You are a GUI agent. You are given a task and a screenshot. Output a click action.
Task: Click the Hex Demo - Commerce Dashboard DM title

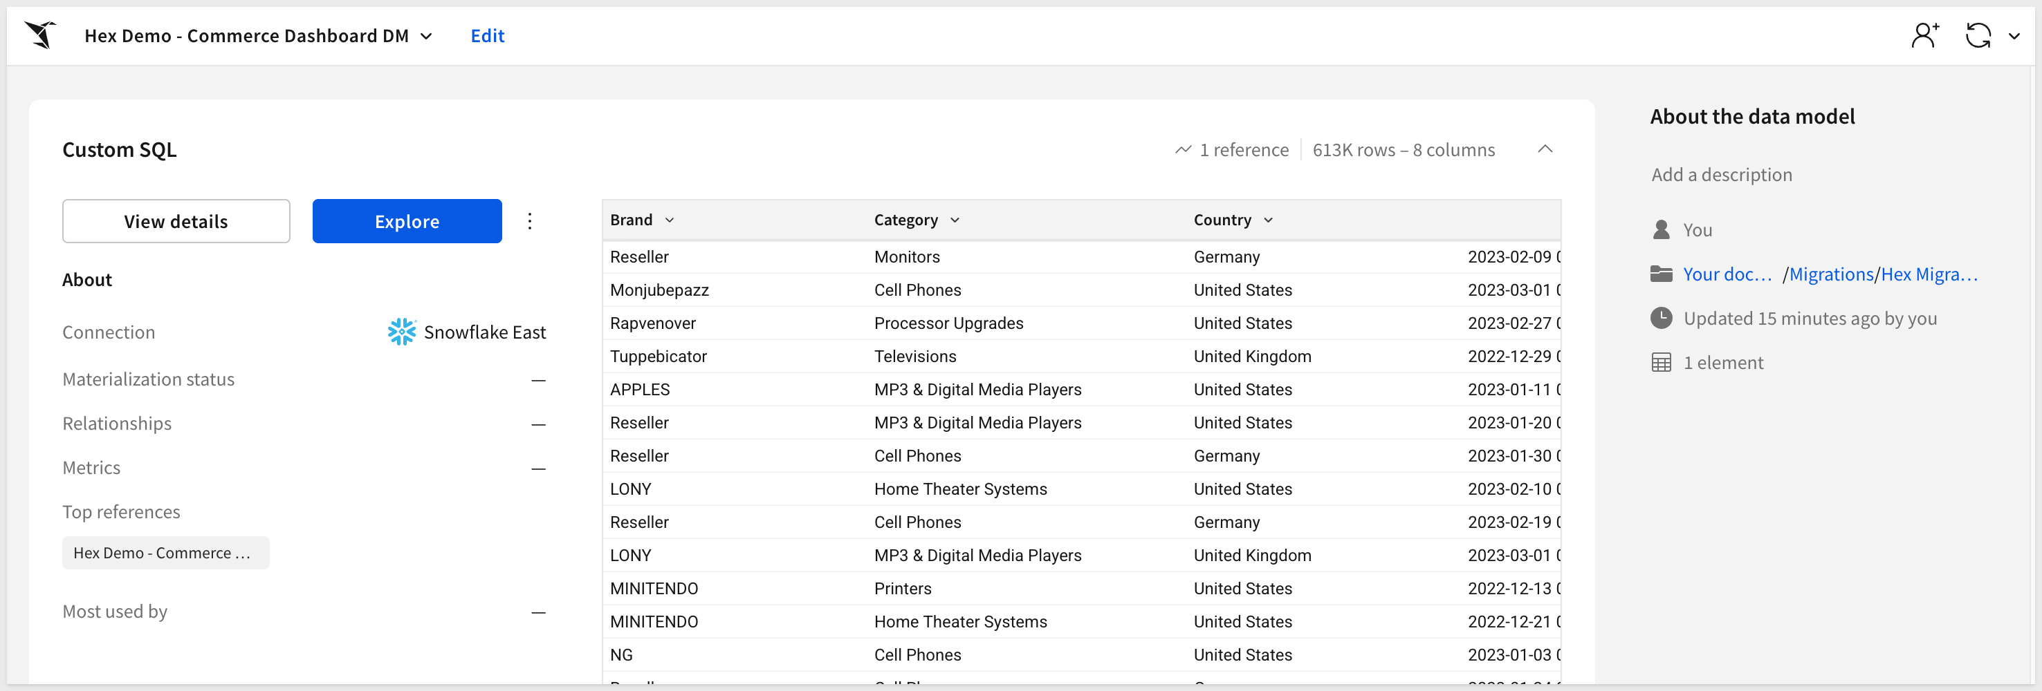(246, 36)
